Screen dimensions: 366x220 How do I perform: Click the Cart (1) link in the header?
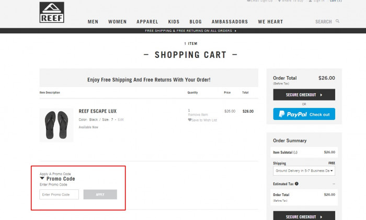pyautogui.click(x=336, y=1)
